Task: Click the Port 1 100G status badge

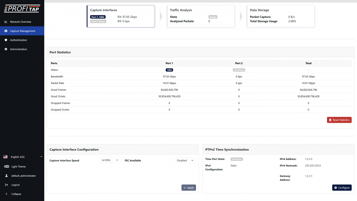Action: (169, 70)
